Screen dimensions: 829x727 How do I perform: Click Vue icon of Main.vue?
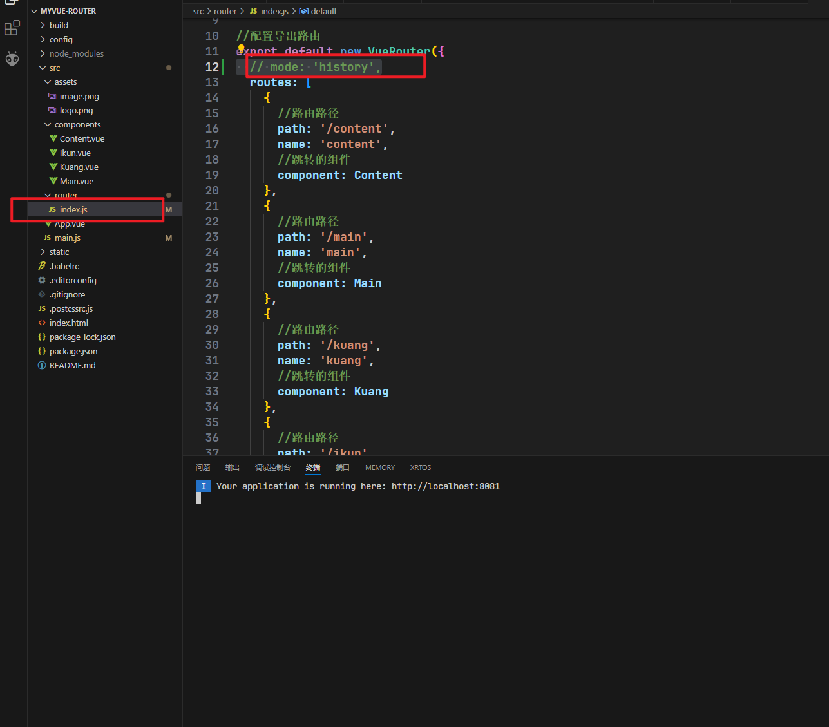[x=53, y=181]
